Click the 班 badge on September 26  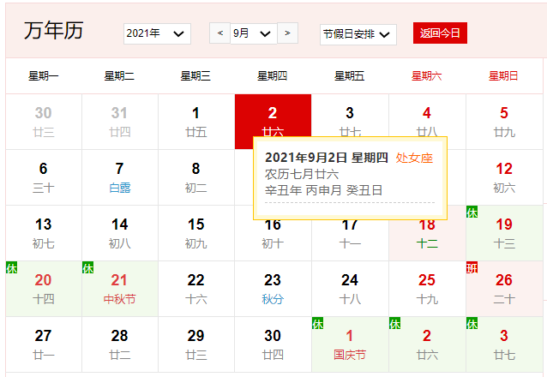(x=472, y=268)
